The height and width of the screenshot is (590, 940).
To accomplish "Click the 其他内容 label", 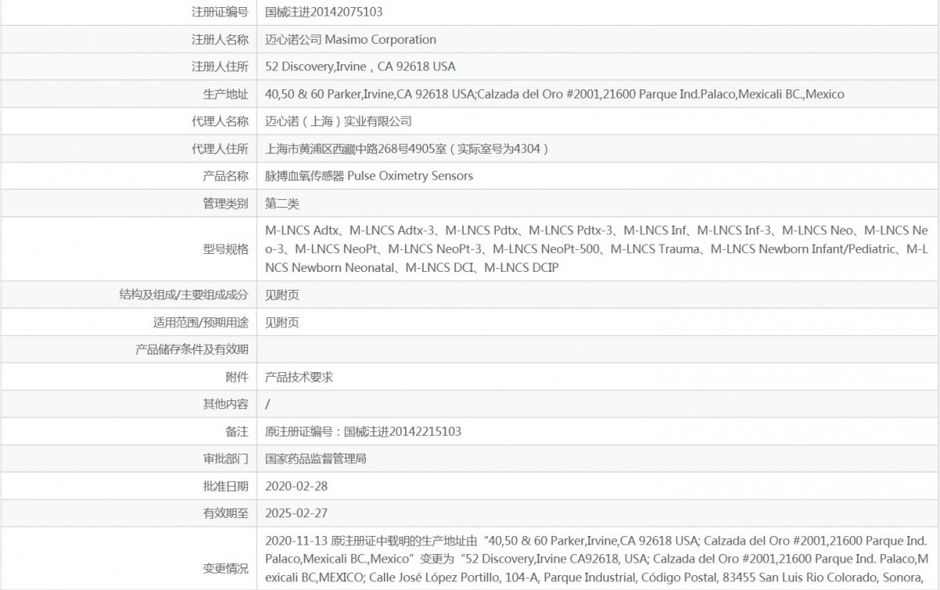I will pos(226,404).
